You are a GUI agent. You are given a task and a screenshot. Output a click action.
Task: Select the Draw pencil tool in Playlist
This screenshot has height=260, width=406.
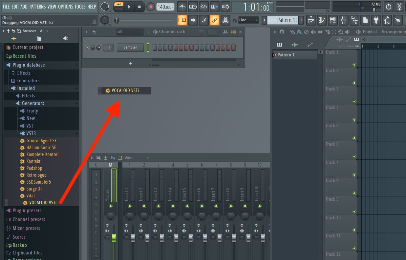pos(292,32)
